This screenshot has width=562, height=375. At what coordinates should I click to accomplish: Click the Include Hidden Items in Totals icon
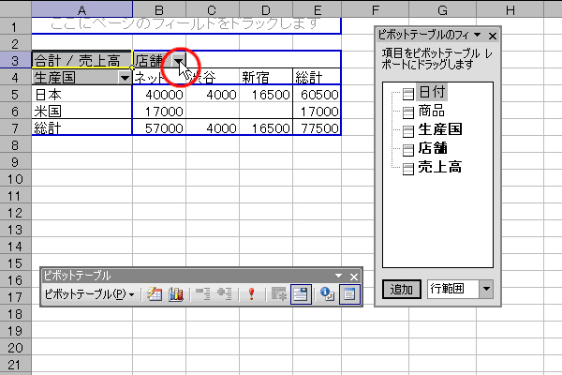pos(279,294)
